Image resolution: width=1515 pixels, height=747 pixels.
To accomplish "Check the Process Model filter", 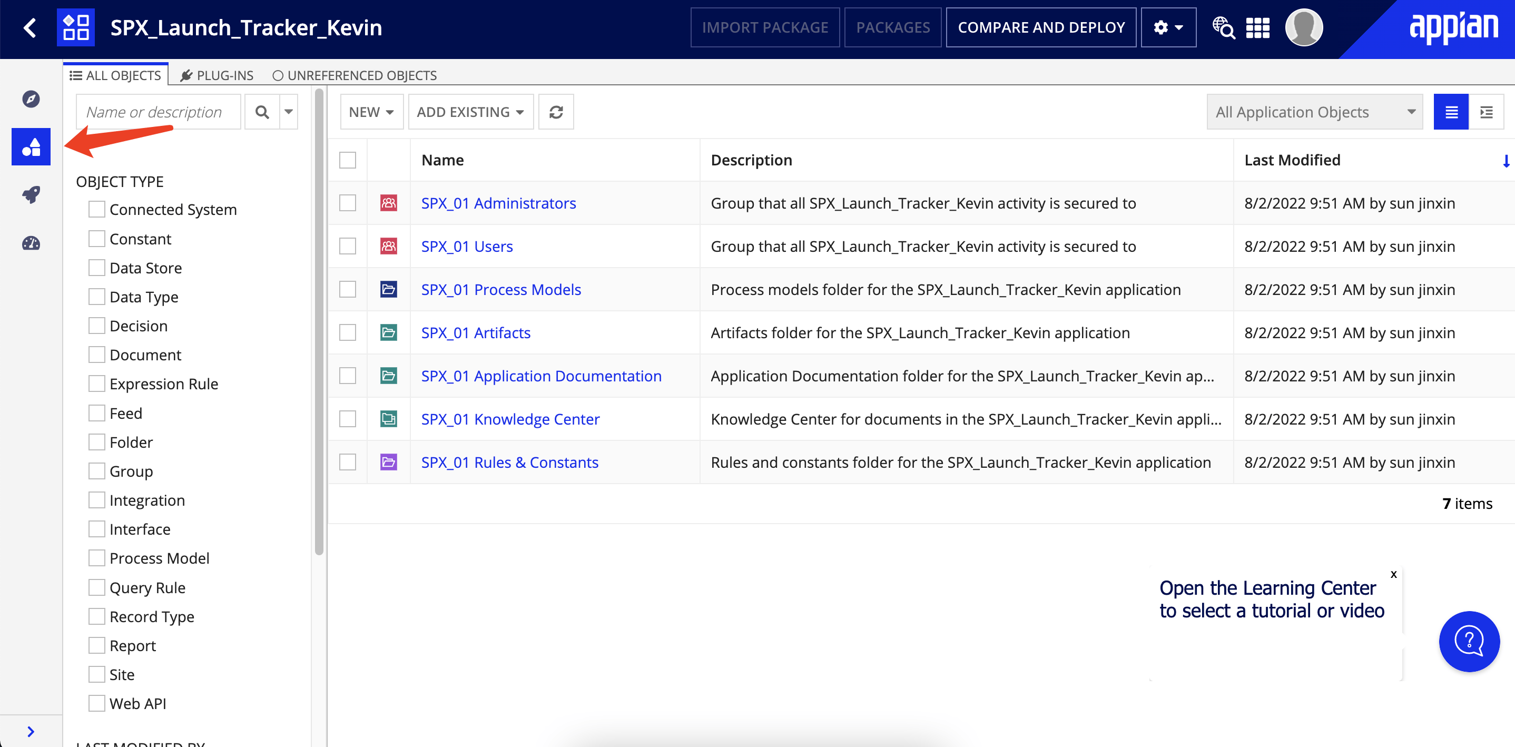I will tap(96, 558).
